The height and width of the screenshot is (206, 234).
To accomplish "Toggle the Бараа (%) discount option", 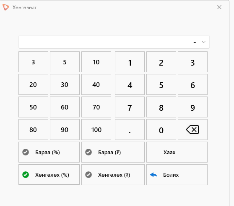I will (x=49, y=152).
